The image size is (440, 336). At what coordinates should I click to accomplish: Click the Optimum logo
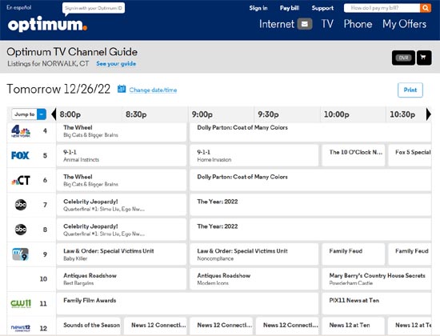[x=47, y=24]
